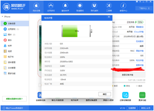Click the 爱思助手 i4 logo
154x111 pixels.
14,7
